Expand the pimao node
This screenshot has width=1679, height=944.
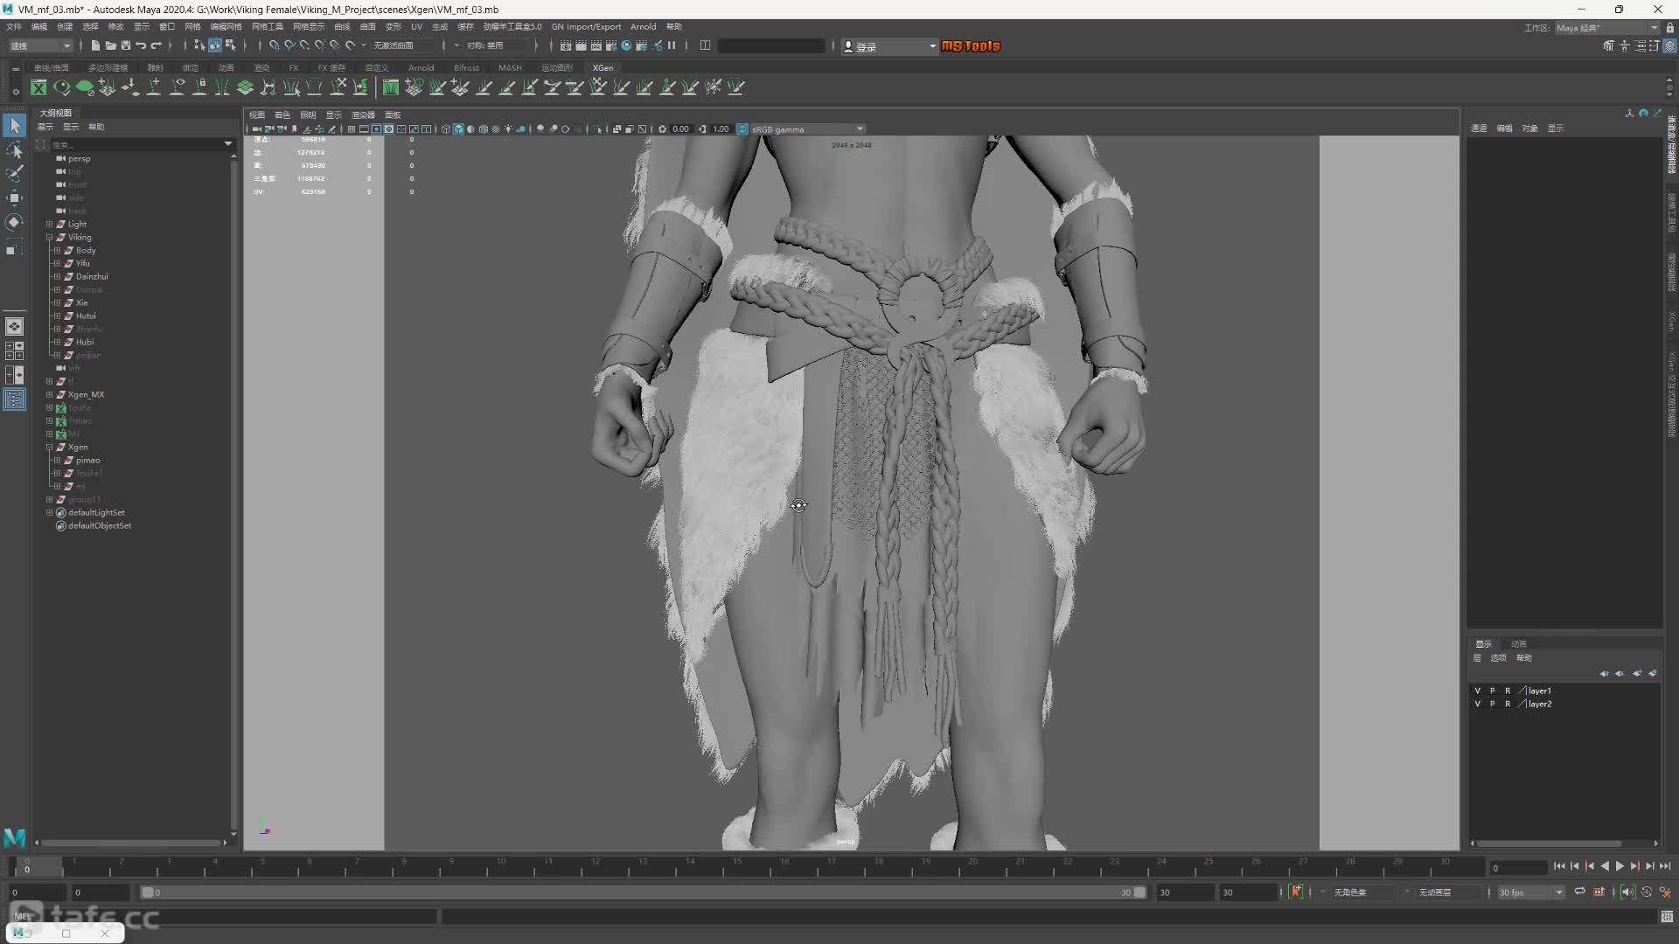58,460
